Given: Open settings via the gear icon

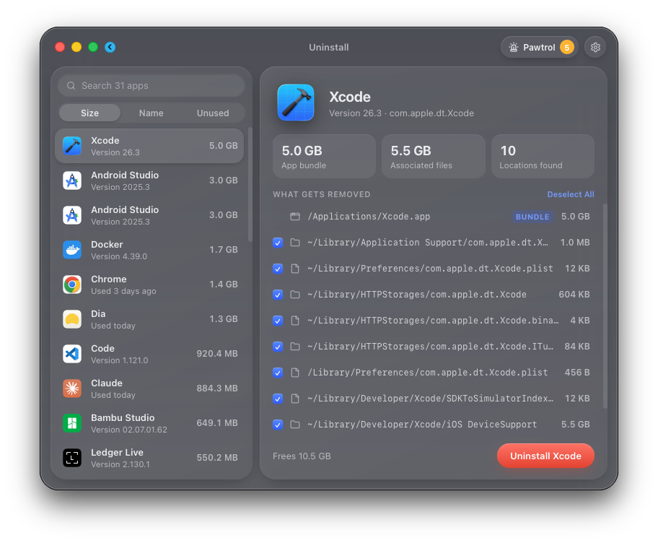Looking at the screenshot, I should pyautogui.click(x=595, y=47).
